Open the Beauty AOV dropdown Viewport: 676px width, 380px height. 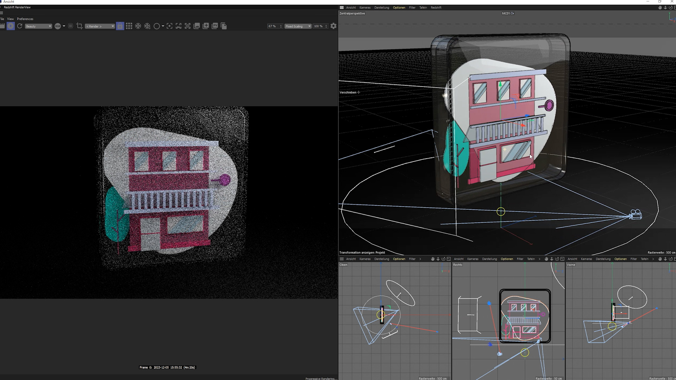point(38,26)
